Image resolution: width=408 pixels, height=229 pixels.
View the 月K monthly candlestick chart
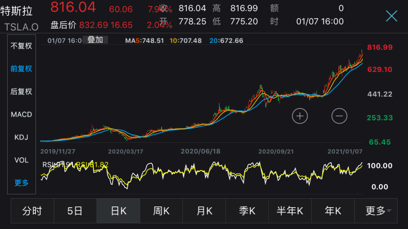204,211
